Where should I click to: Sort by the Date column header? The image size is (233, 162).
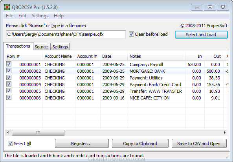(x=114, y=56)
